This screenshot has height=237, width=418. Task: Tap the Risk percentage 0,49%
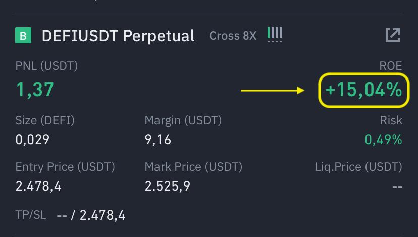pos(383,140)
